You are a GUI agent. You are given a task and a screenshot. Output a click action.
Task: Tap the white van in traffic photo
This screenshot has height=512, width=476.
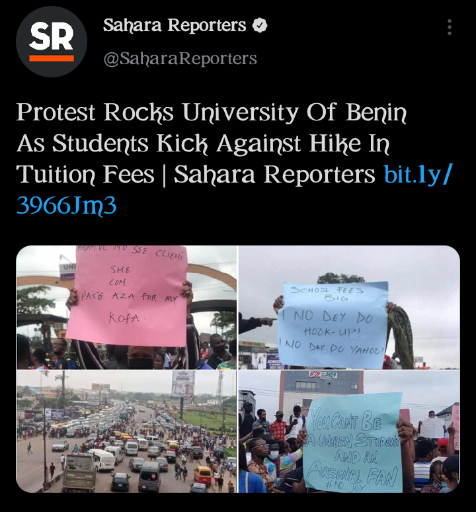point(102,460)
